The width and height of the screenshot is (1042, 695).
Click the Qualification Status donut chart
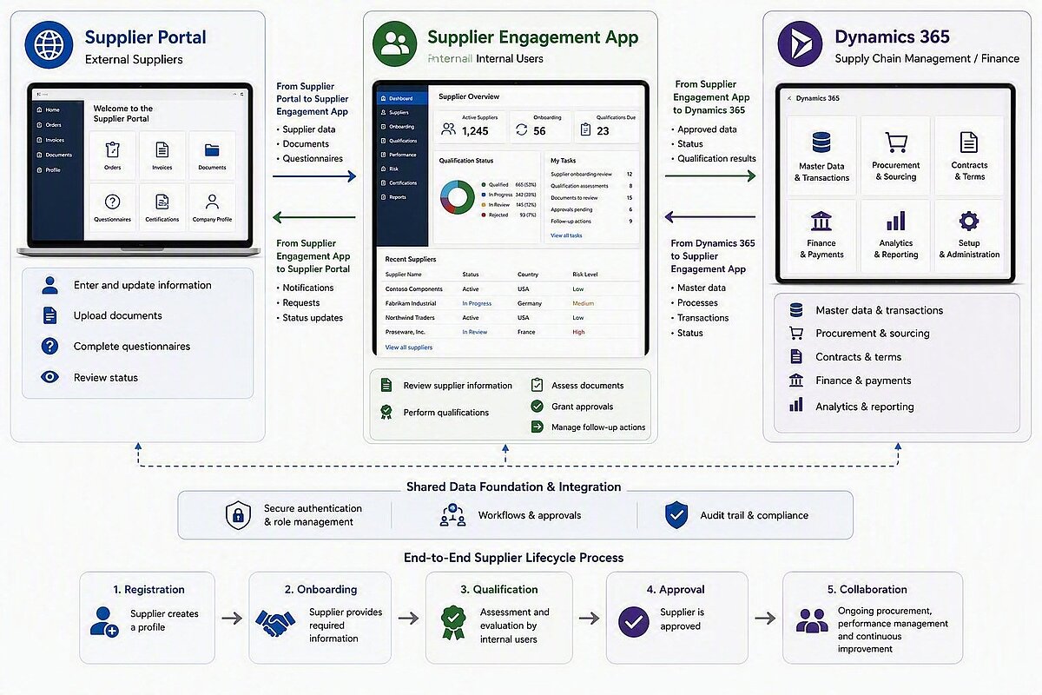pyautogui.click(x=457, y=197)
